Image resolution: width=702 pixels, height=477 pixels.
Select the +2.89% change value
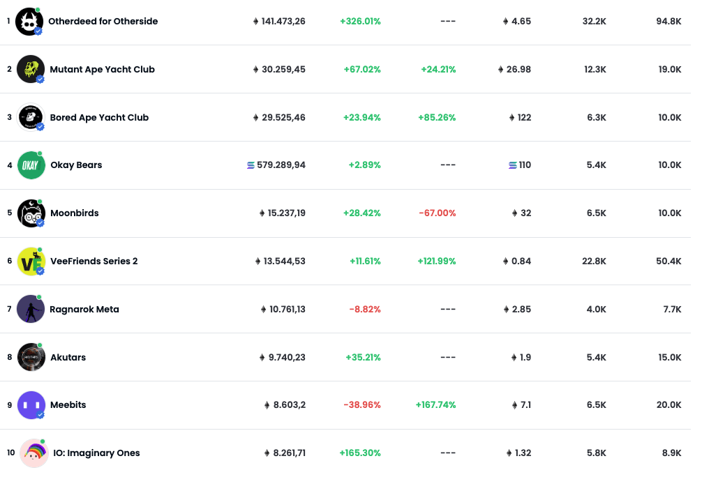pos(364,165)
